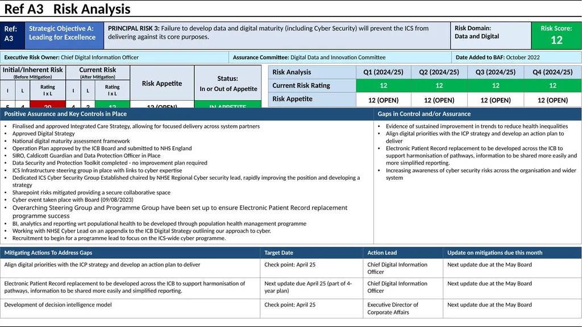Click 'Status: In or Out of Appetite' header
The image size is (582, 327).
[228, 83]
